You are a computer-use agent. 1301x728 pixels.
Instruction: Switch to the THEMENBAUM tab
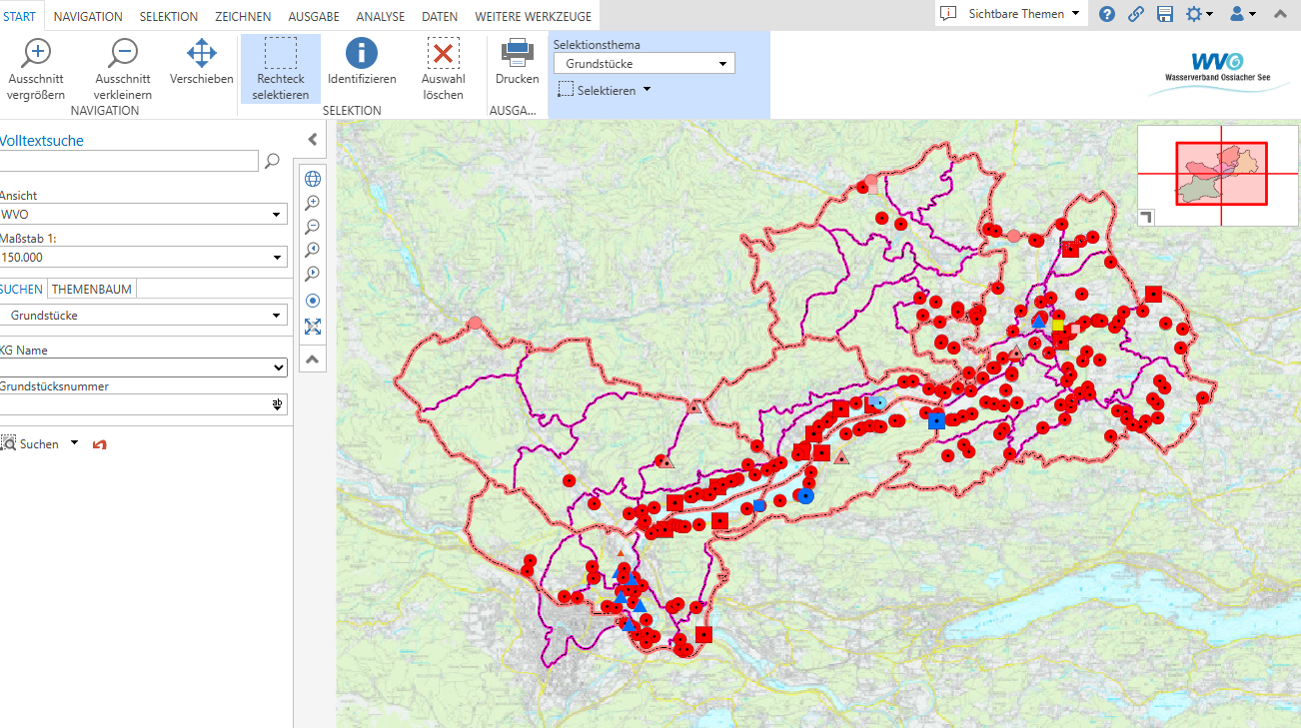pyautogui.click(x=91, y=289)
